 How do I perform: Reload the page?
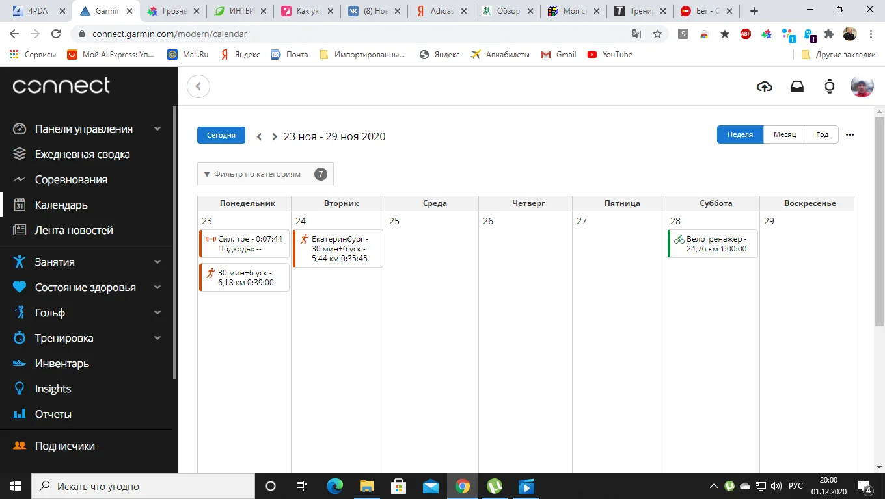56,34
